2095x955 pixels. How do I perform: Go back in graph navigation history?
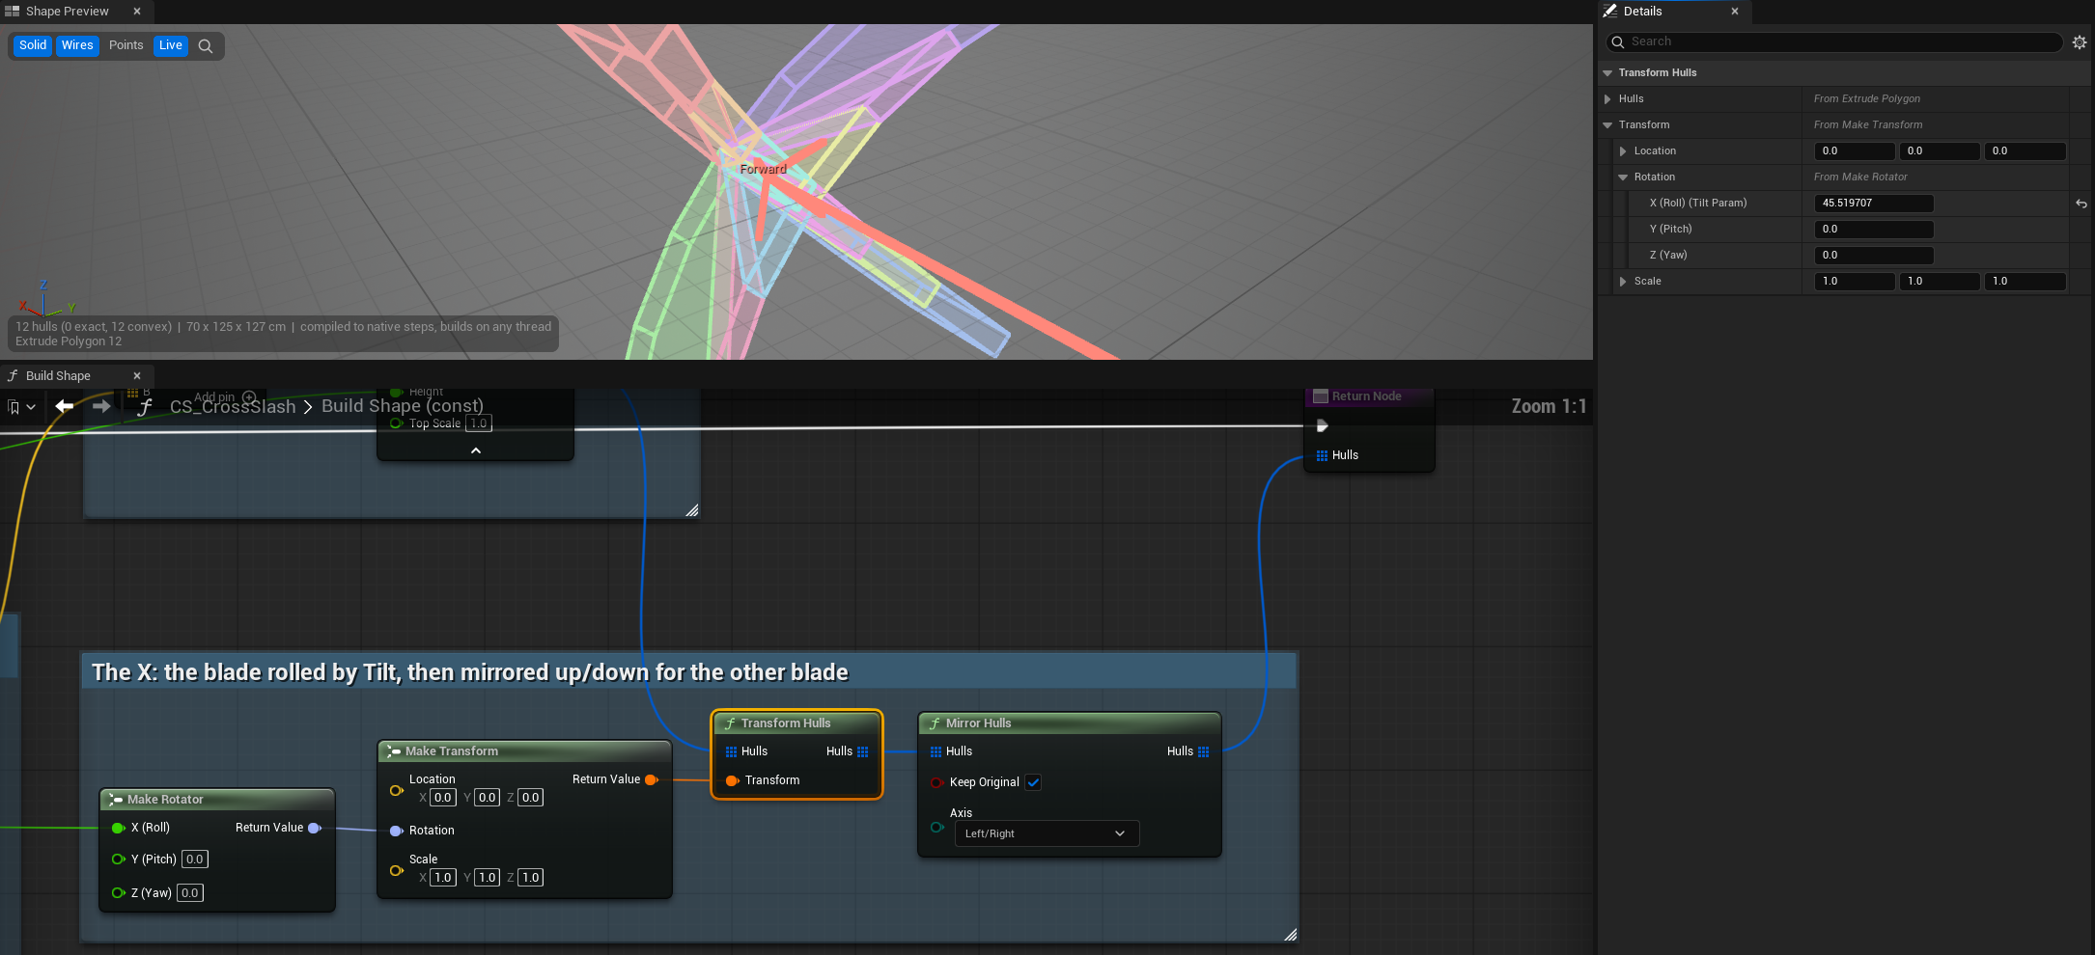(x=65, y=407)
